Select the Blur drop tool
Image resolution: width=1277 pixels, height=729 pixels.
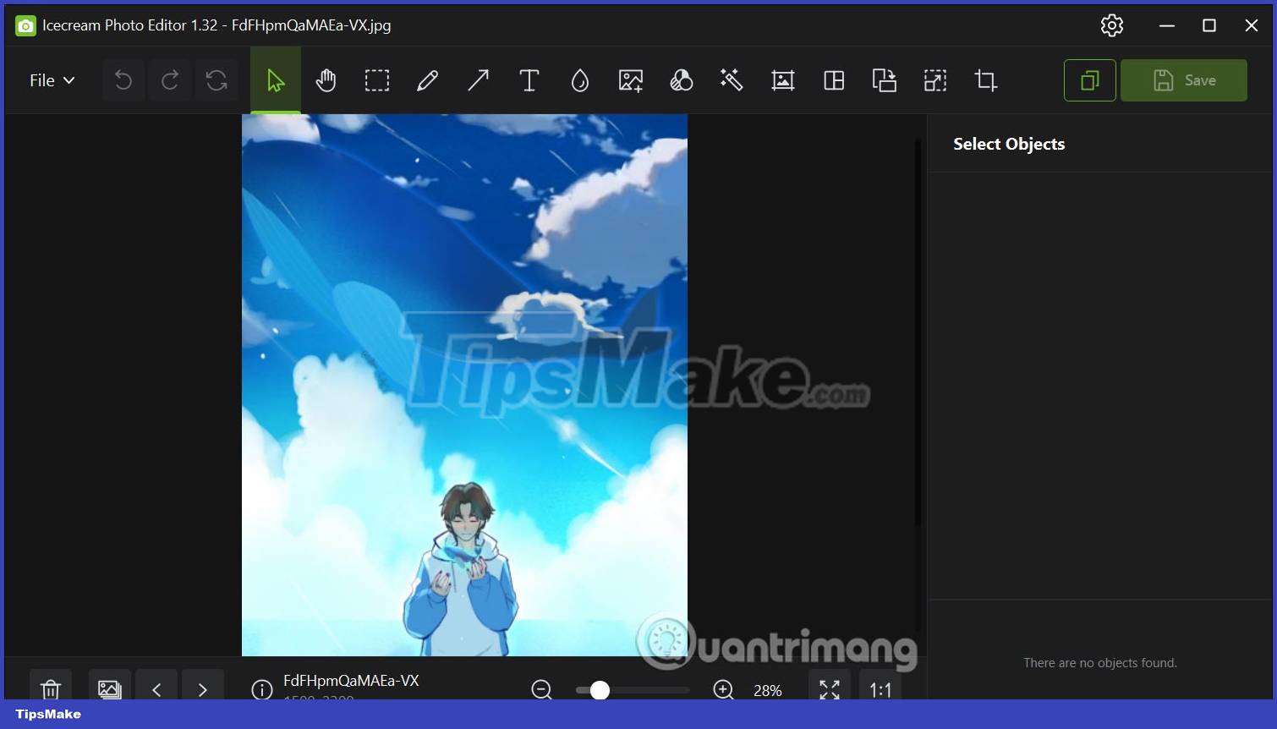(579, 80)
